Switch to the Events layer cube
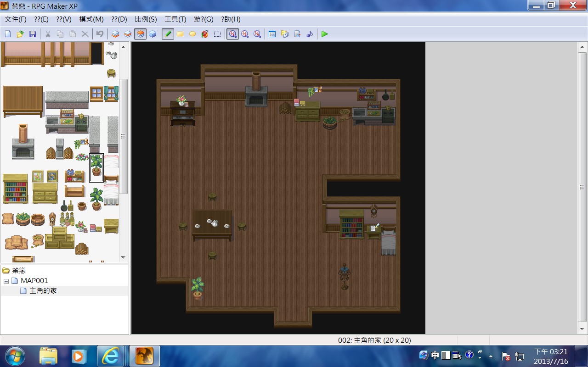The image size is (588, 367). point(153,34)
